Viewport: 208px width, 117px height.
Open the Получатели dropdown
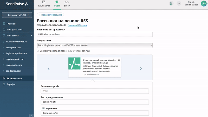coord(95,45)
